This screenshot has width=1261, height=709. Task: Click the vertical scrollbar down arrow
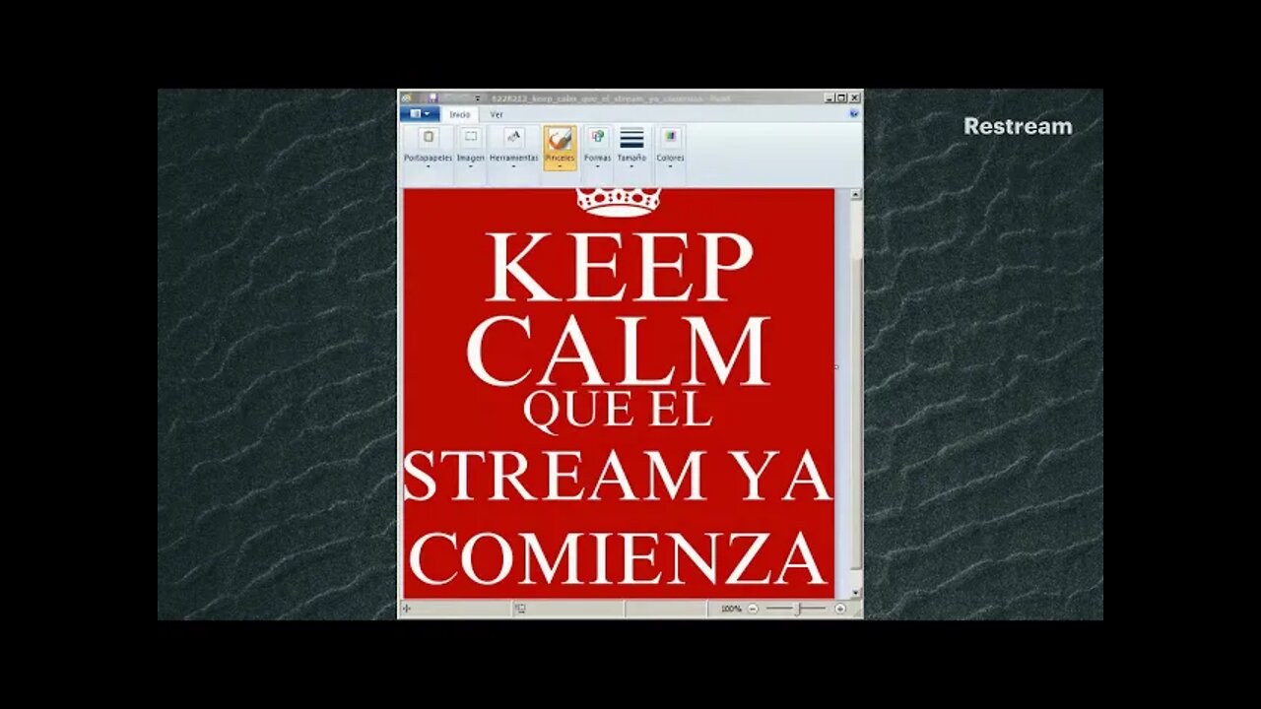click(x=855, y=593)
